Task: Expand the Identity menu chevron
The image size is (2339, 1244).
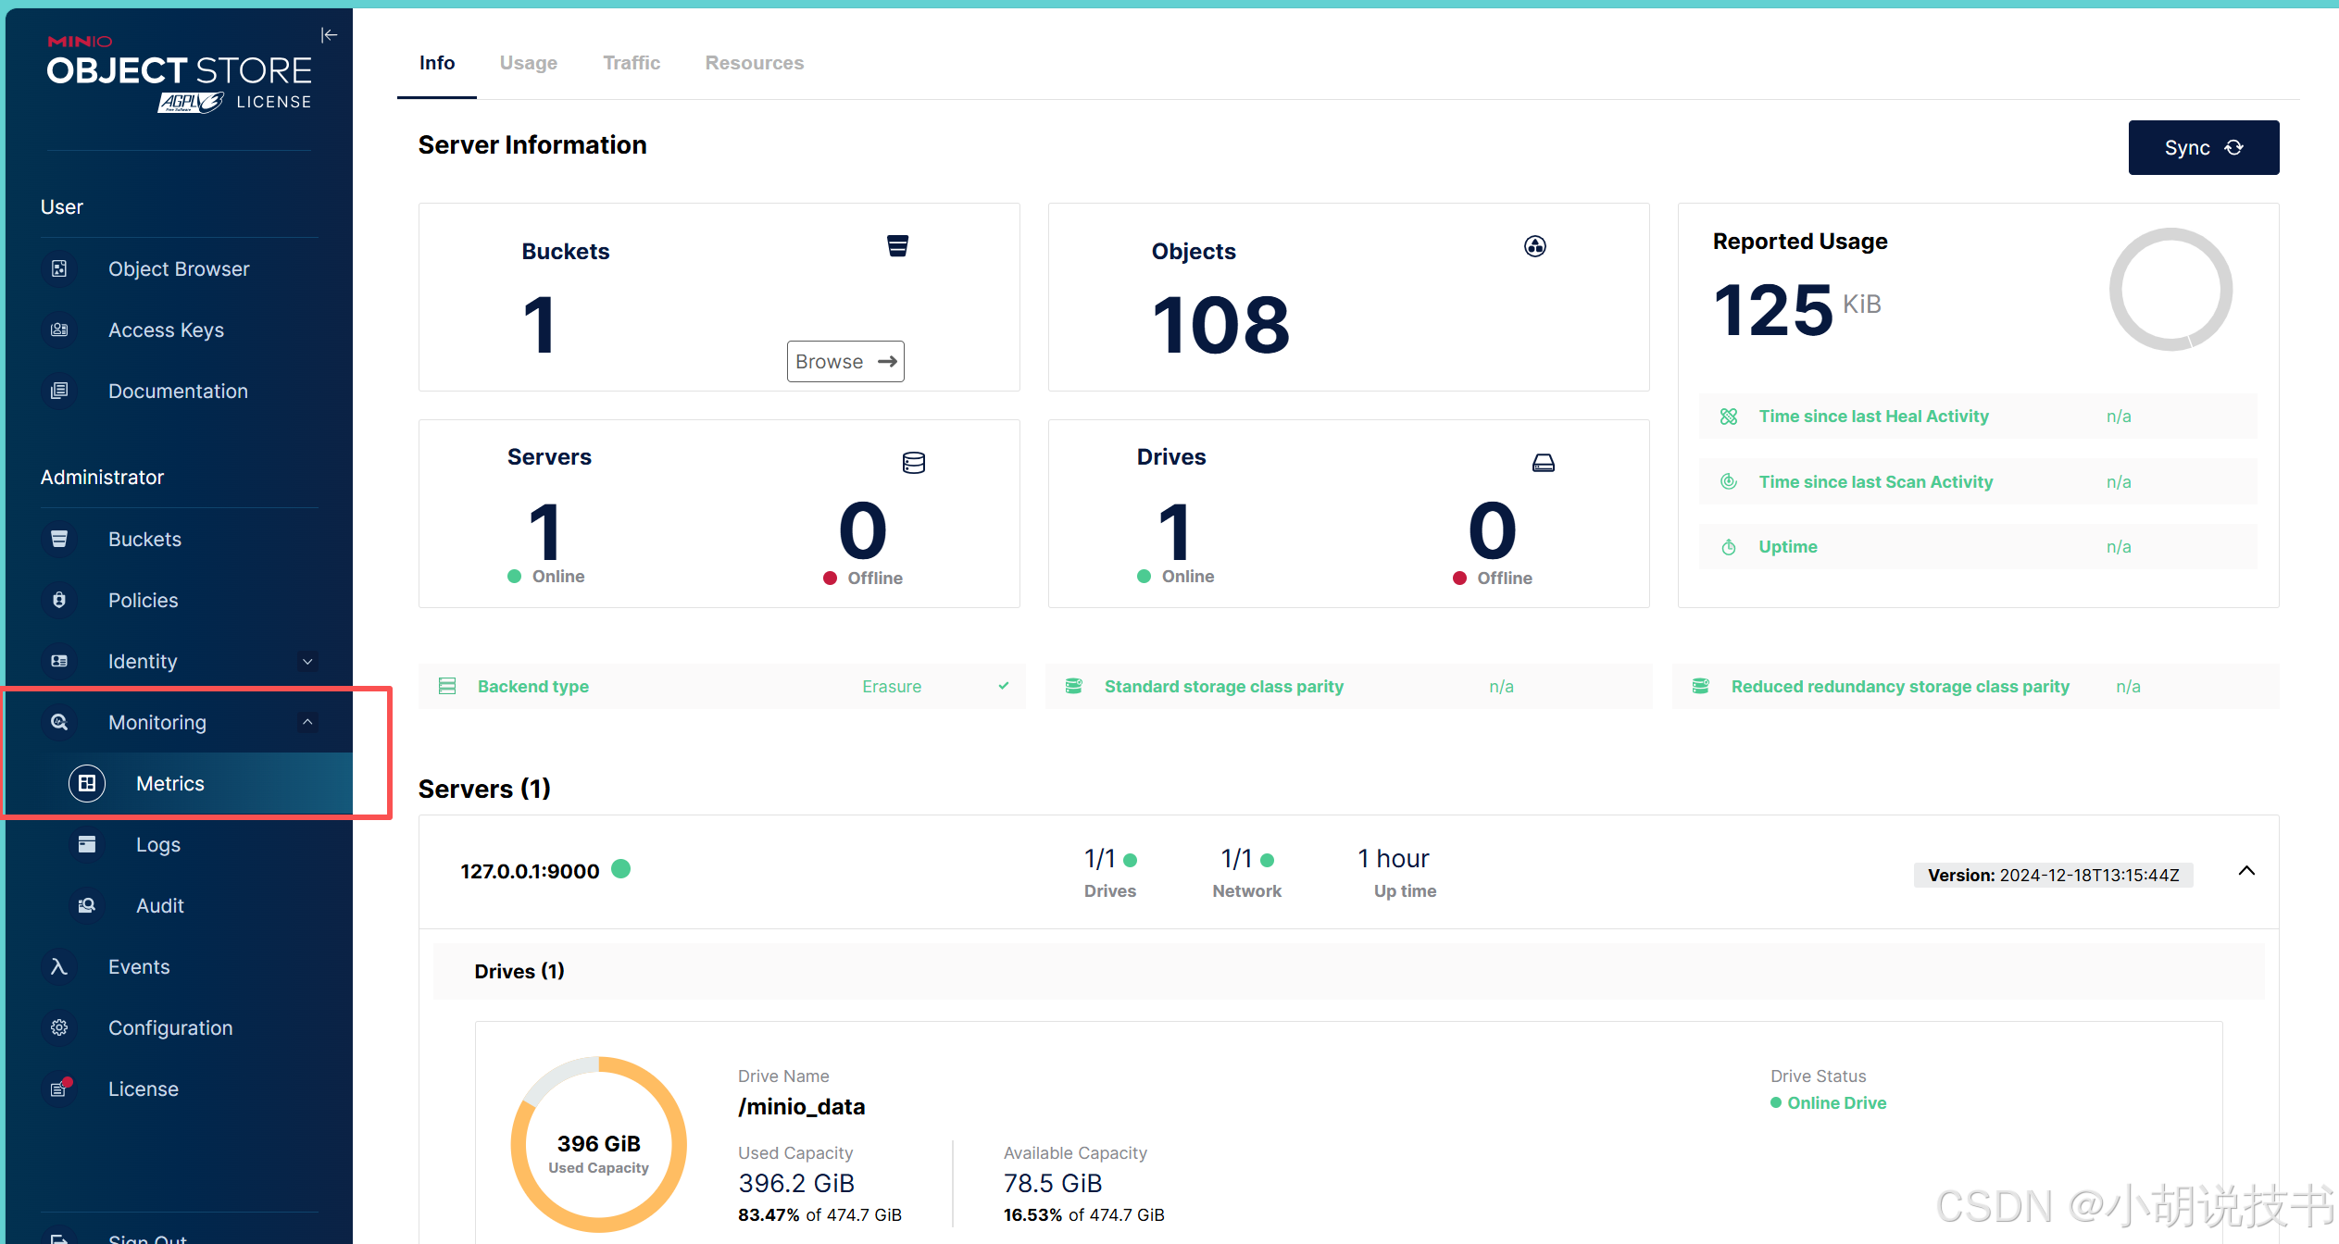Action: point(307,661)
